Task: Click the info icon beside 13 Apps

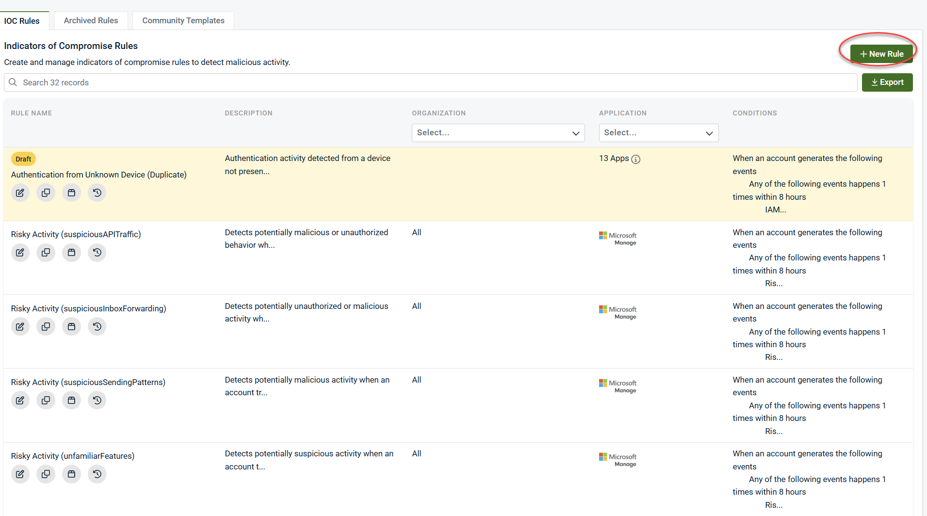Action: coord(636,159)
